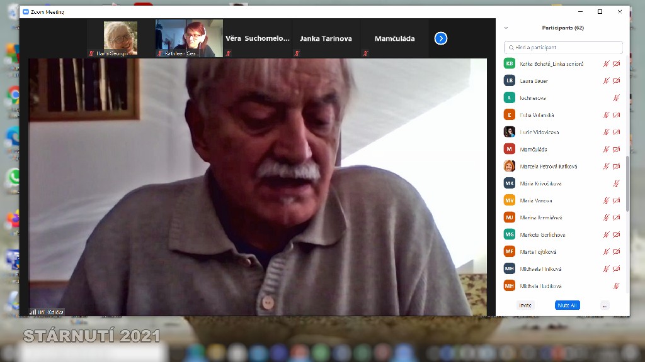Collapse the Participants panel chevron
The height and width of the screenshot is (362, 645).
(506, 28)
